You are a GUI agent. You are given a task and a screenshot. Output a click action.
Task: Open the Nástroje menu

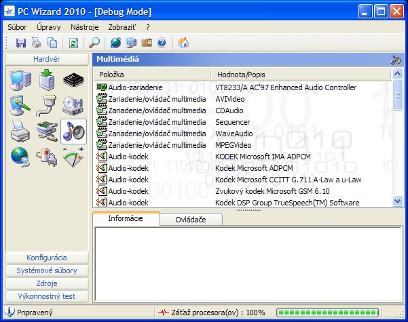85,27
